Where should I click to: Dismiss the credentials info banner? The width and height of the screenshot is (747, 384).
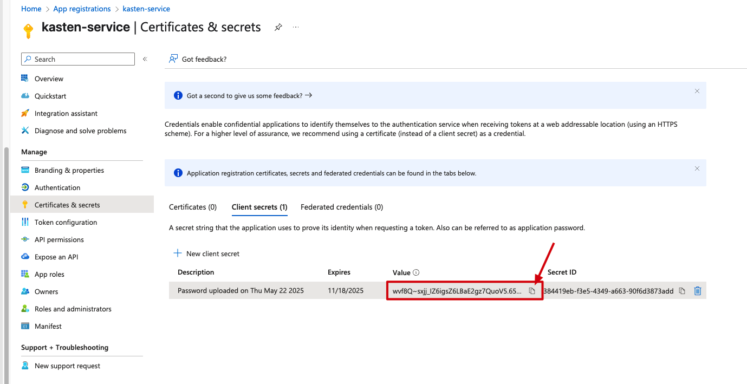(x=697, y=168)
